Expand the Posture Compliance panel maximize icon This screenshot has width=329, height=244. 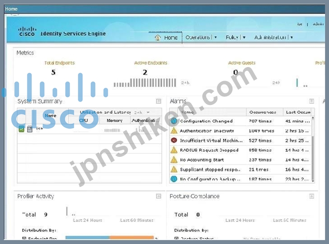click(312, 196)
